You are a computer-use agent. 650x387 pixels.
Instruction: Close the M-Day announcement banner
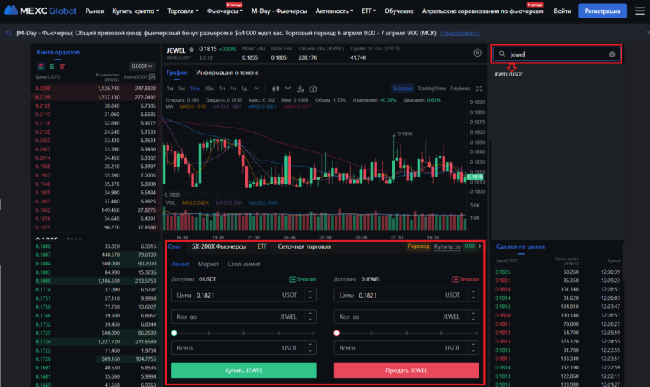coord(648,33)
